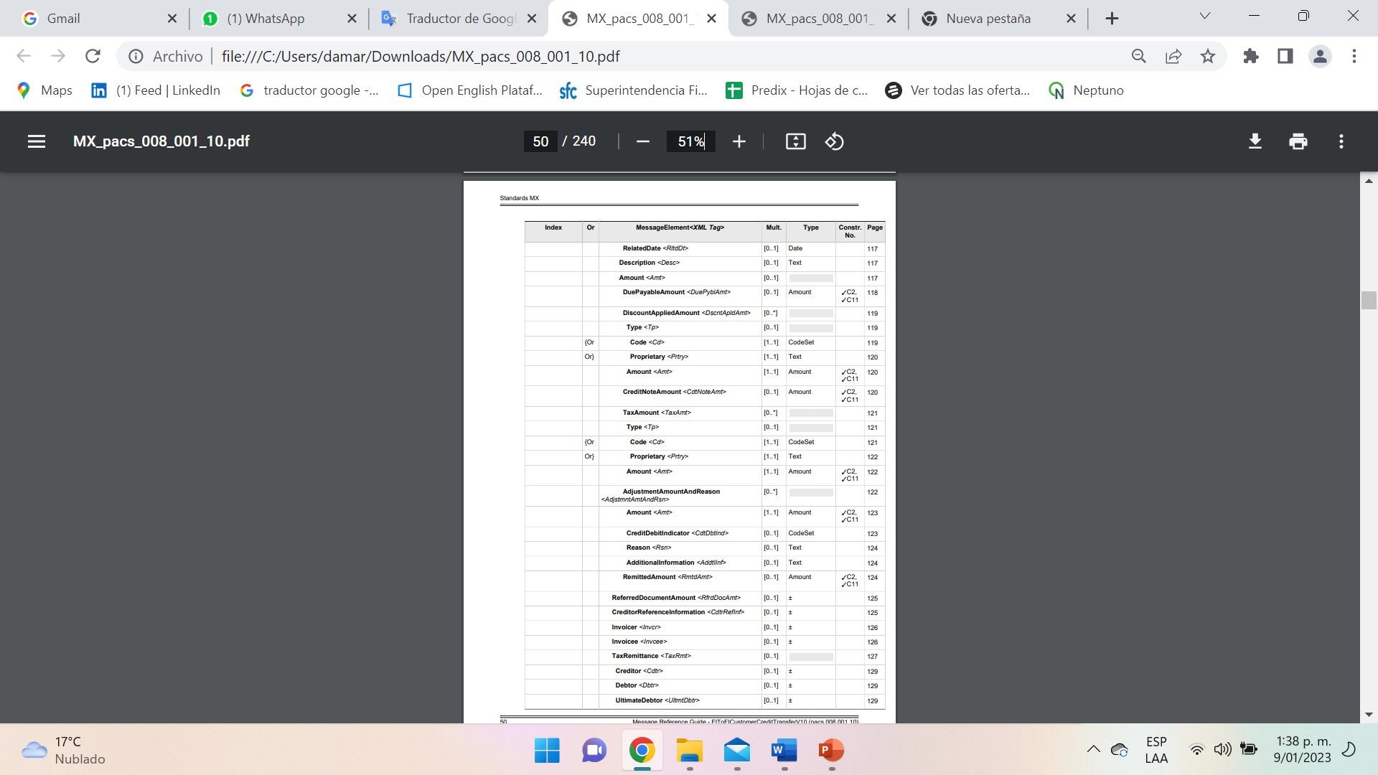Viewport: 1378px width, 775px height.
Task: Click the PDF vertical scrollbar thumb
Action: click(1368, 300)
